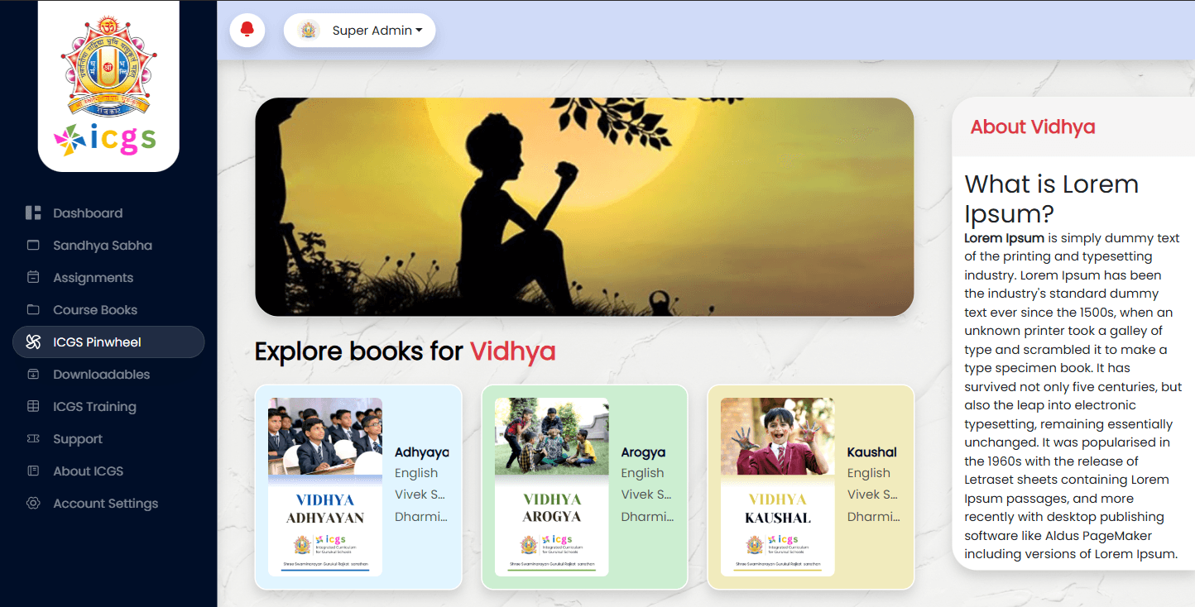The image size is (1195, 607).
Task: Click the red notification bell icon
Action: click(x=247, y=31)
